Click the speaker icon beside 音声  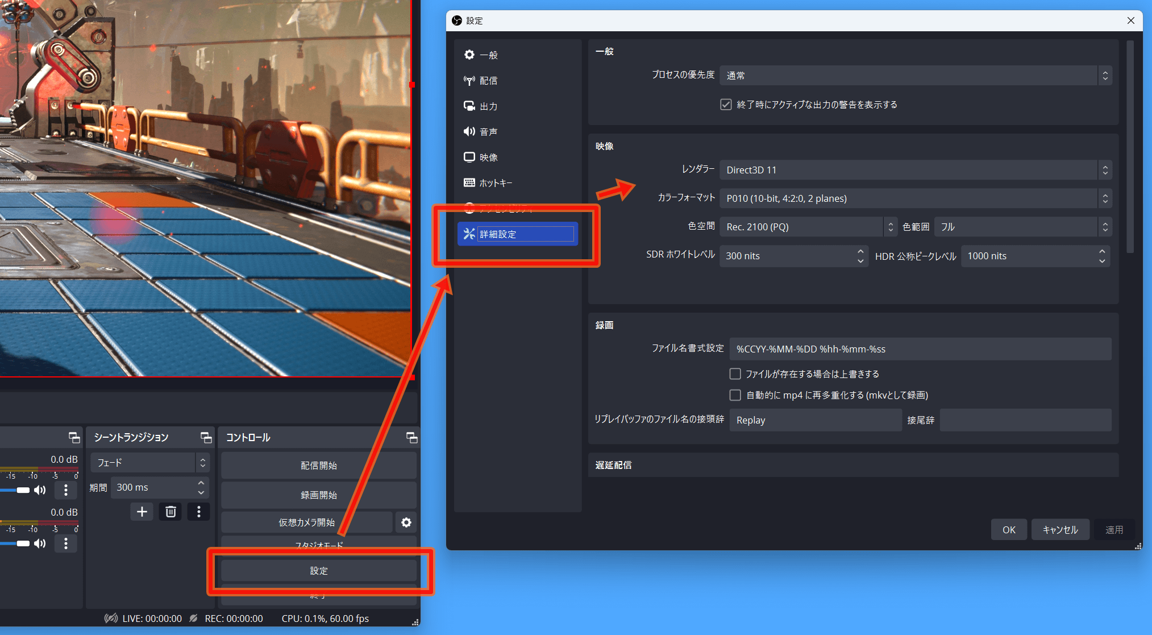pos(469,132)
